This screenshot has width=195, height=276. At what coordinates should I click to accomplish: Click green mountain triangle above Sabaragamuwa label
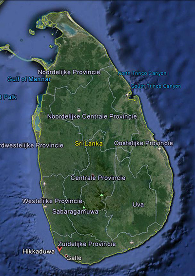click(84, 207)
